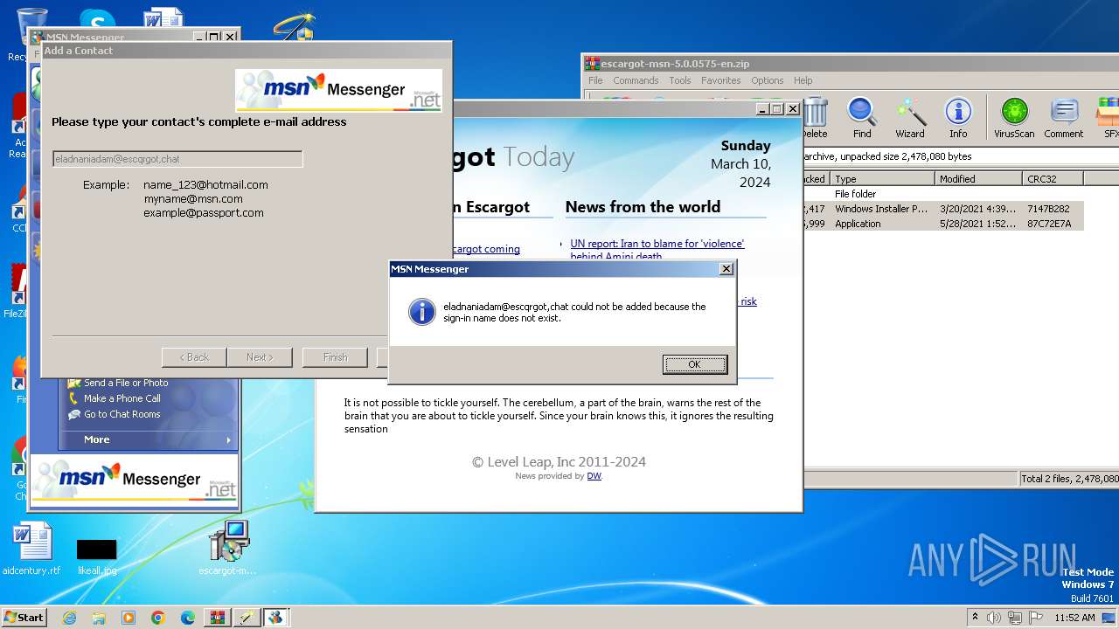
Task: Sort by the Modified column header
Action: pos(978,178)
